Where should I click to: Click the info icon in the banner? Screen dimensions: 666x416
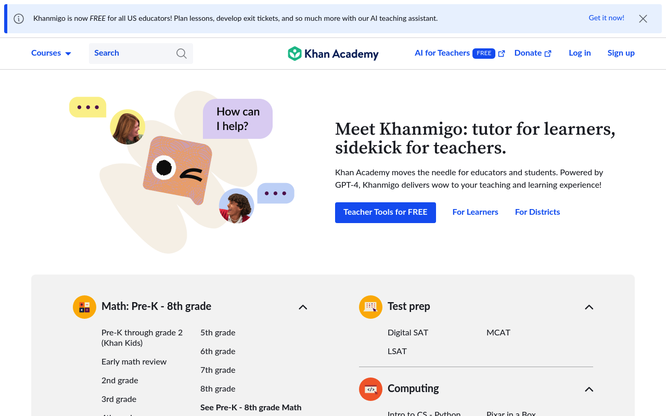(x=19, y=19)
